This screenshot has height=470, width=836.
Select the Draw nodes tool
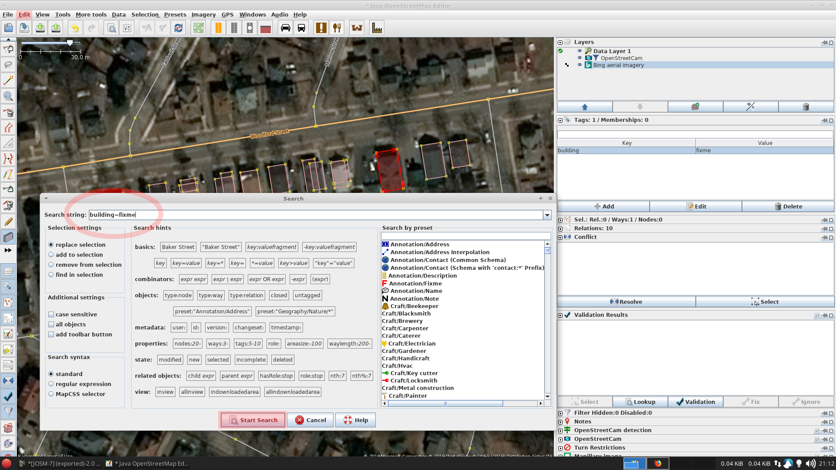tap(8, 80)
